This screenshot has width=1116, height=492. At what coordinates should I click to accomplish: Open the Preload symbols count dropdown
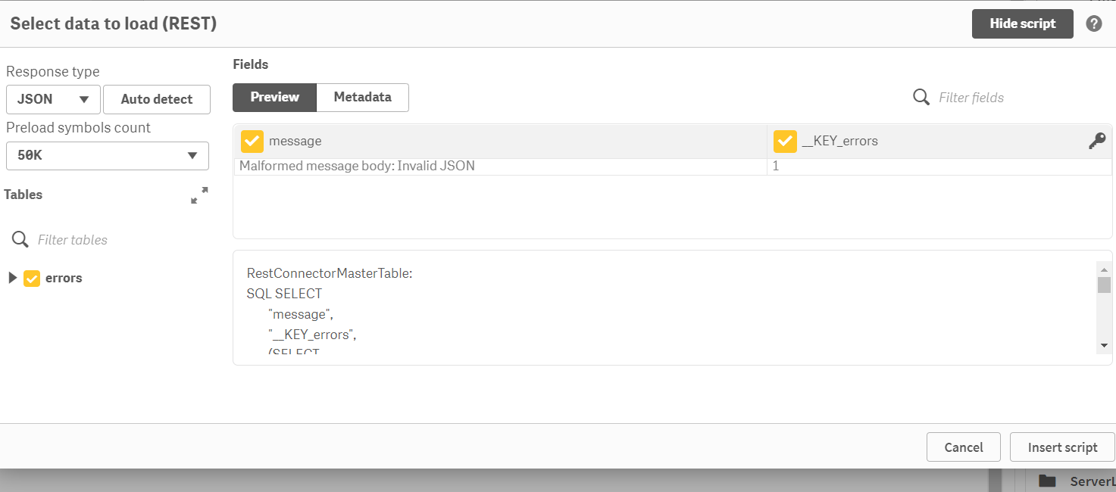pyautogui.click(x=108, y=156)
